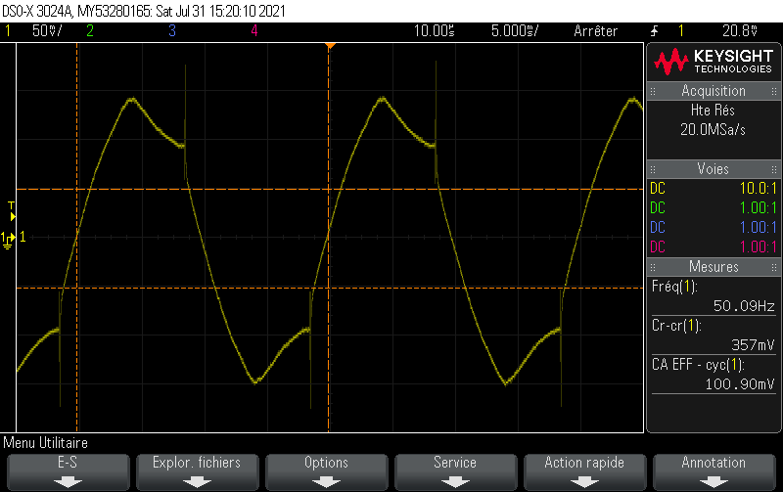Expand the Options softkey menu
Screen dimensions: 783x492
tap(326, 470)
